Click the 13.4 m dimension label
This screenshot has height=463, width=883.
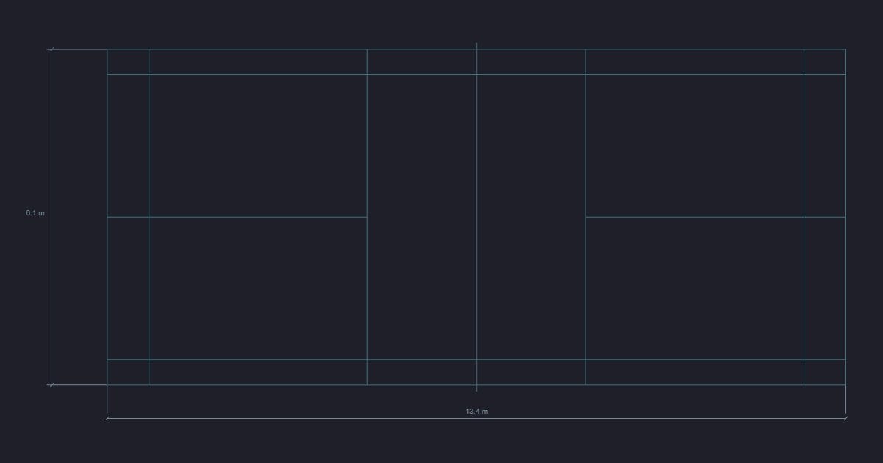tap(476, 412)
